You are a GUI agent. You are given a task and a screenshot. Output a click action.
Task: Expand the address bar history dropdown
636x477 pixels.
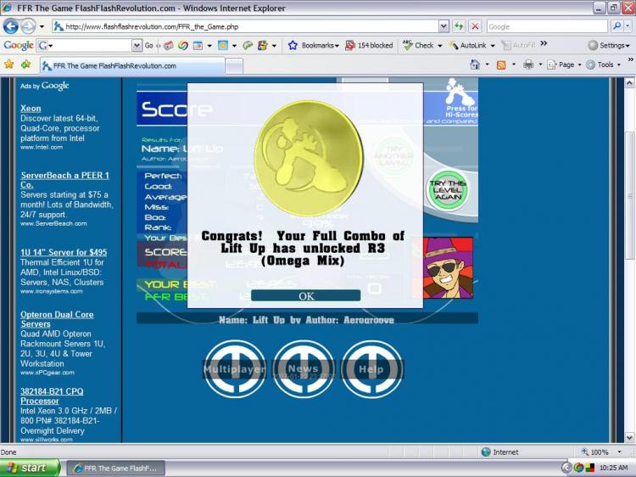click(x=444, y=27)
